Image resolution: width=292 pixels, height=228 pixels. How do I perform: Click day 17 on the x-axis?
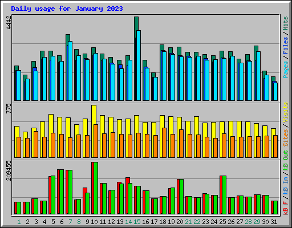tap(154, 222)
